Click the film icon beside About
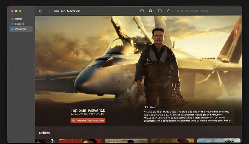 146,107
